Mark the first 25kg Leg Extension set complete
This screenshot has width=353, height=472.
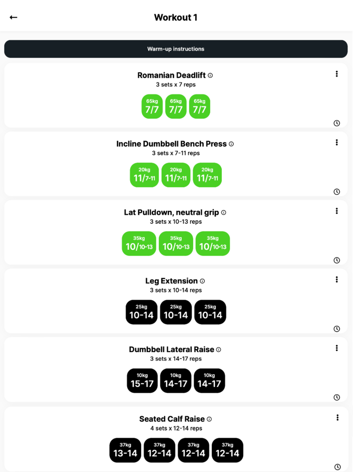tap(141, 312)
